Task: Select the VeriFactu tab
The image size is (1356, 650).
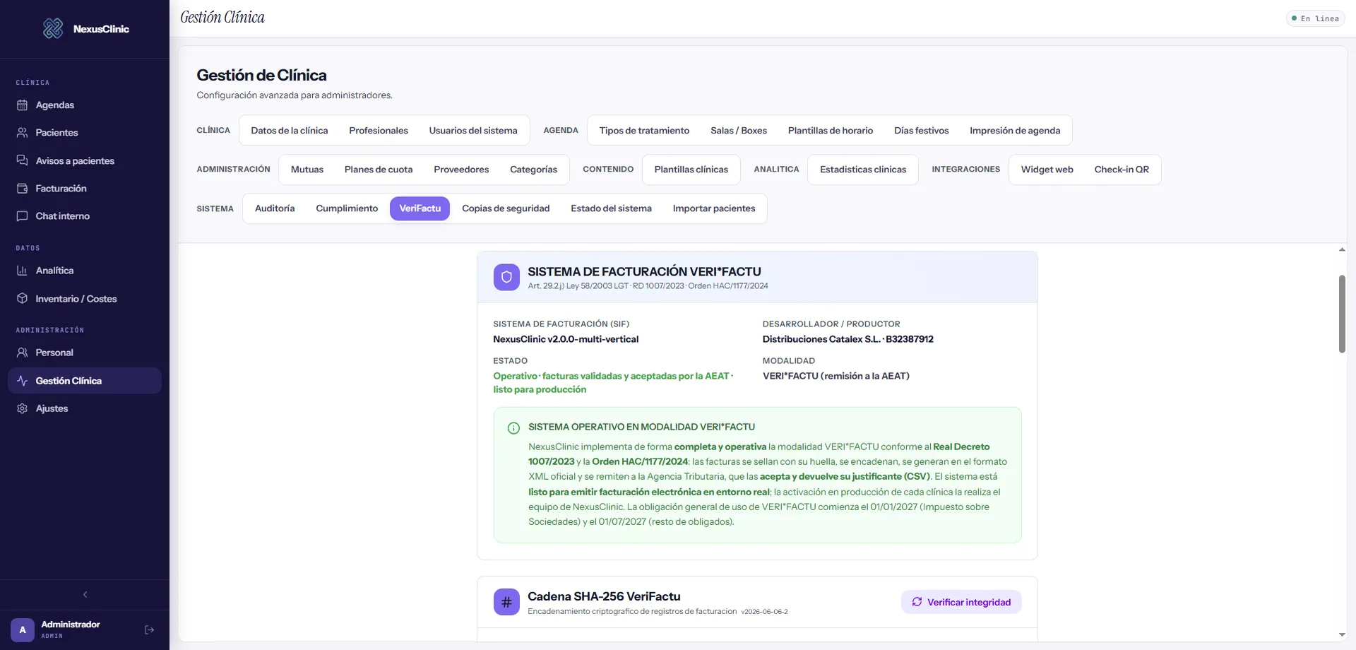Action: (420, 208)
